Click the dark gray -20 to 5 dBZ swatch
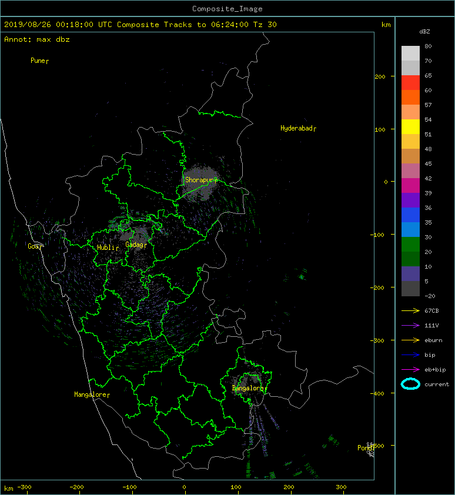The image size is (455, 495). (410, 289)
